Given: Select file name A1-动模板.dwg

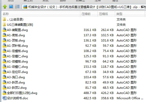Looking at the screenshot, I should coord(17,61).
